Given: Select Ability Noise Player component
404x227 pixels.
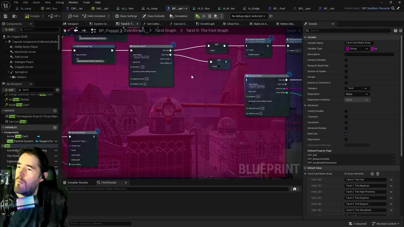Looking at the screenshot, I should pos(26,47).
